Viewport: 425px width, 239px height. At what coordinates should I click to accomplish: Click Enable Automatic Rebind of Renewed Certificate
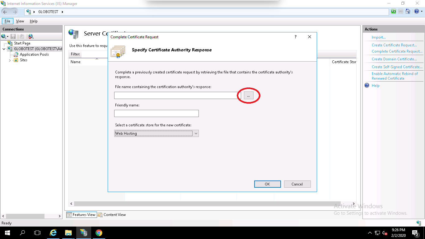click(395, 76)
